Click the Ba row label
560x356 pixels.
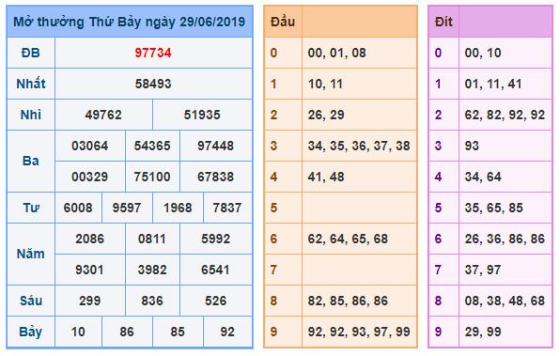pyautogui.click(x=31, y=162)
